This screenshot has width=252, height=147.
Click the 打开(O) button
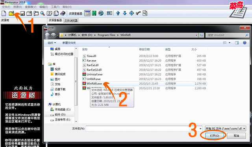(x=215, y=136)
